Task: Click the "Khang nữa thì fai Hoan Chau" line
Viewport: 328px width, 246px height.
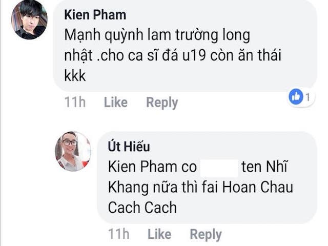Action: (200, 188)
